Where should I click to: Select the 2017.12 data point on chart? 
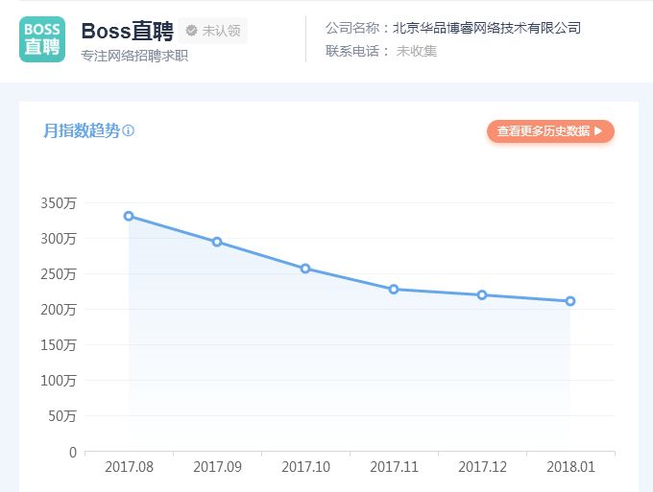[482, 294]
